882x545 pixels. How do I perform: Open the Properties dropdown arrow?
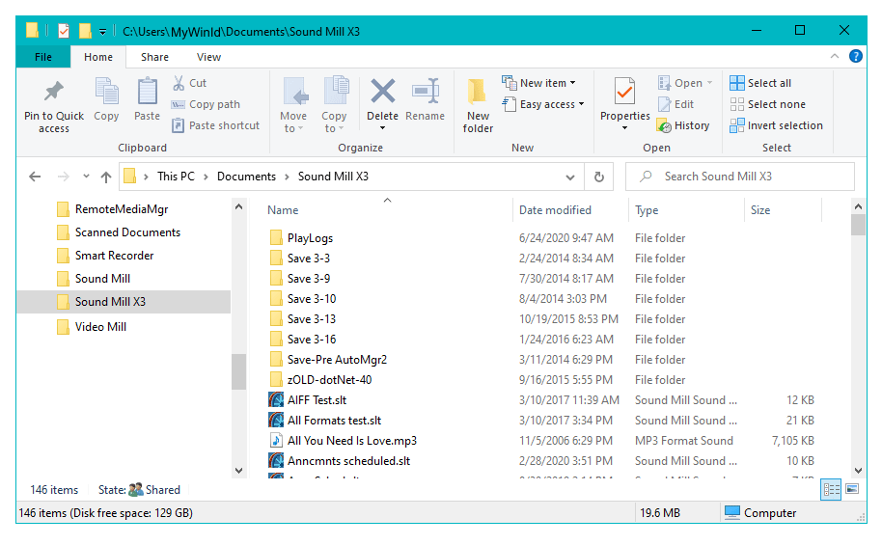click(625, 128)
